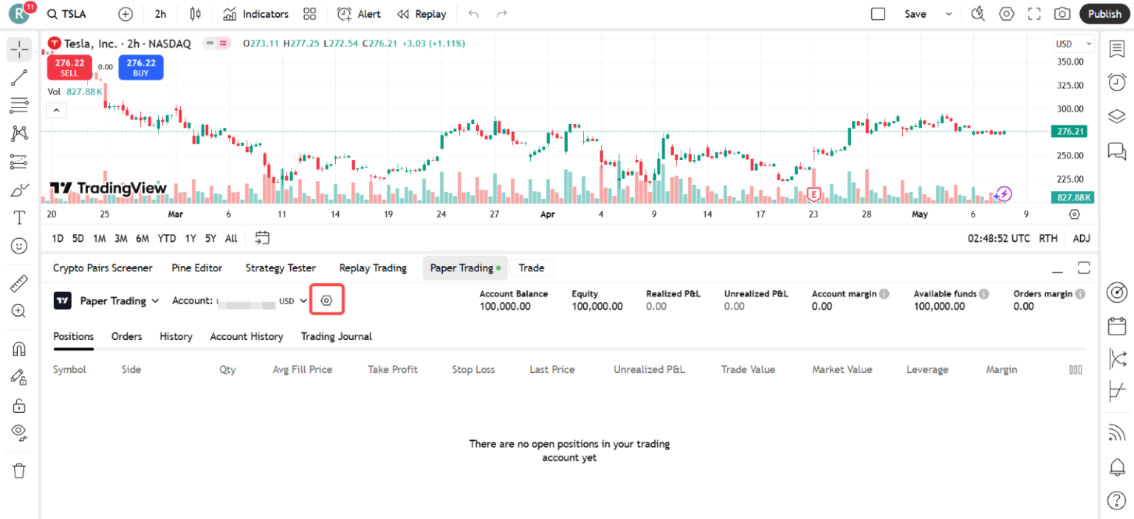Open the Paper Trading broker dropdown chevron
Image resolution: width=1134 pixels, height=519 pixels.
[x=156, y=301]
